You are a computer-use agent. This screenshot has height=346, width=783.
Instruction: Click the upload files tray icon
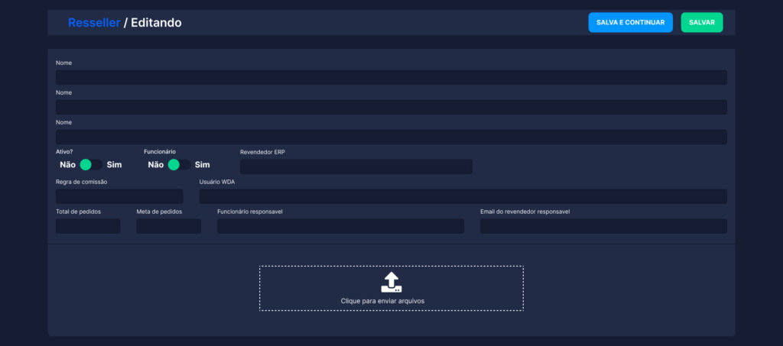[x=391, y=281]
